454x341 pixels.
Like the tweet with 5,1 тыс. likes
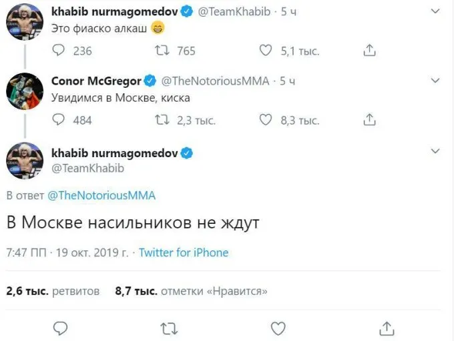[266, 51]
